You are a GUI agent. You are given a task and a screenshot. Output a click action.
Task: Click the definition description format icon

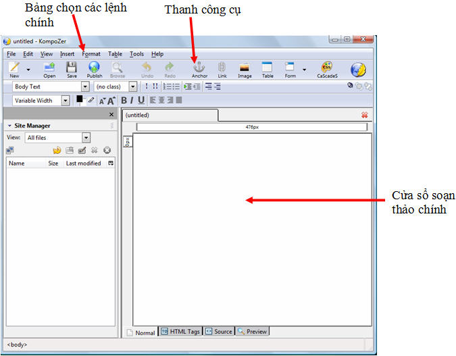pos(218,86)
